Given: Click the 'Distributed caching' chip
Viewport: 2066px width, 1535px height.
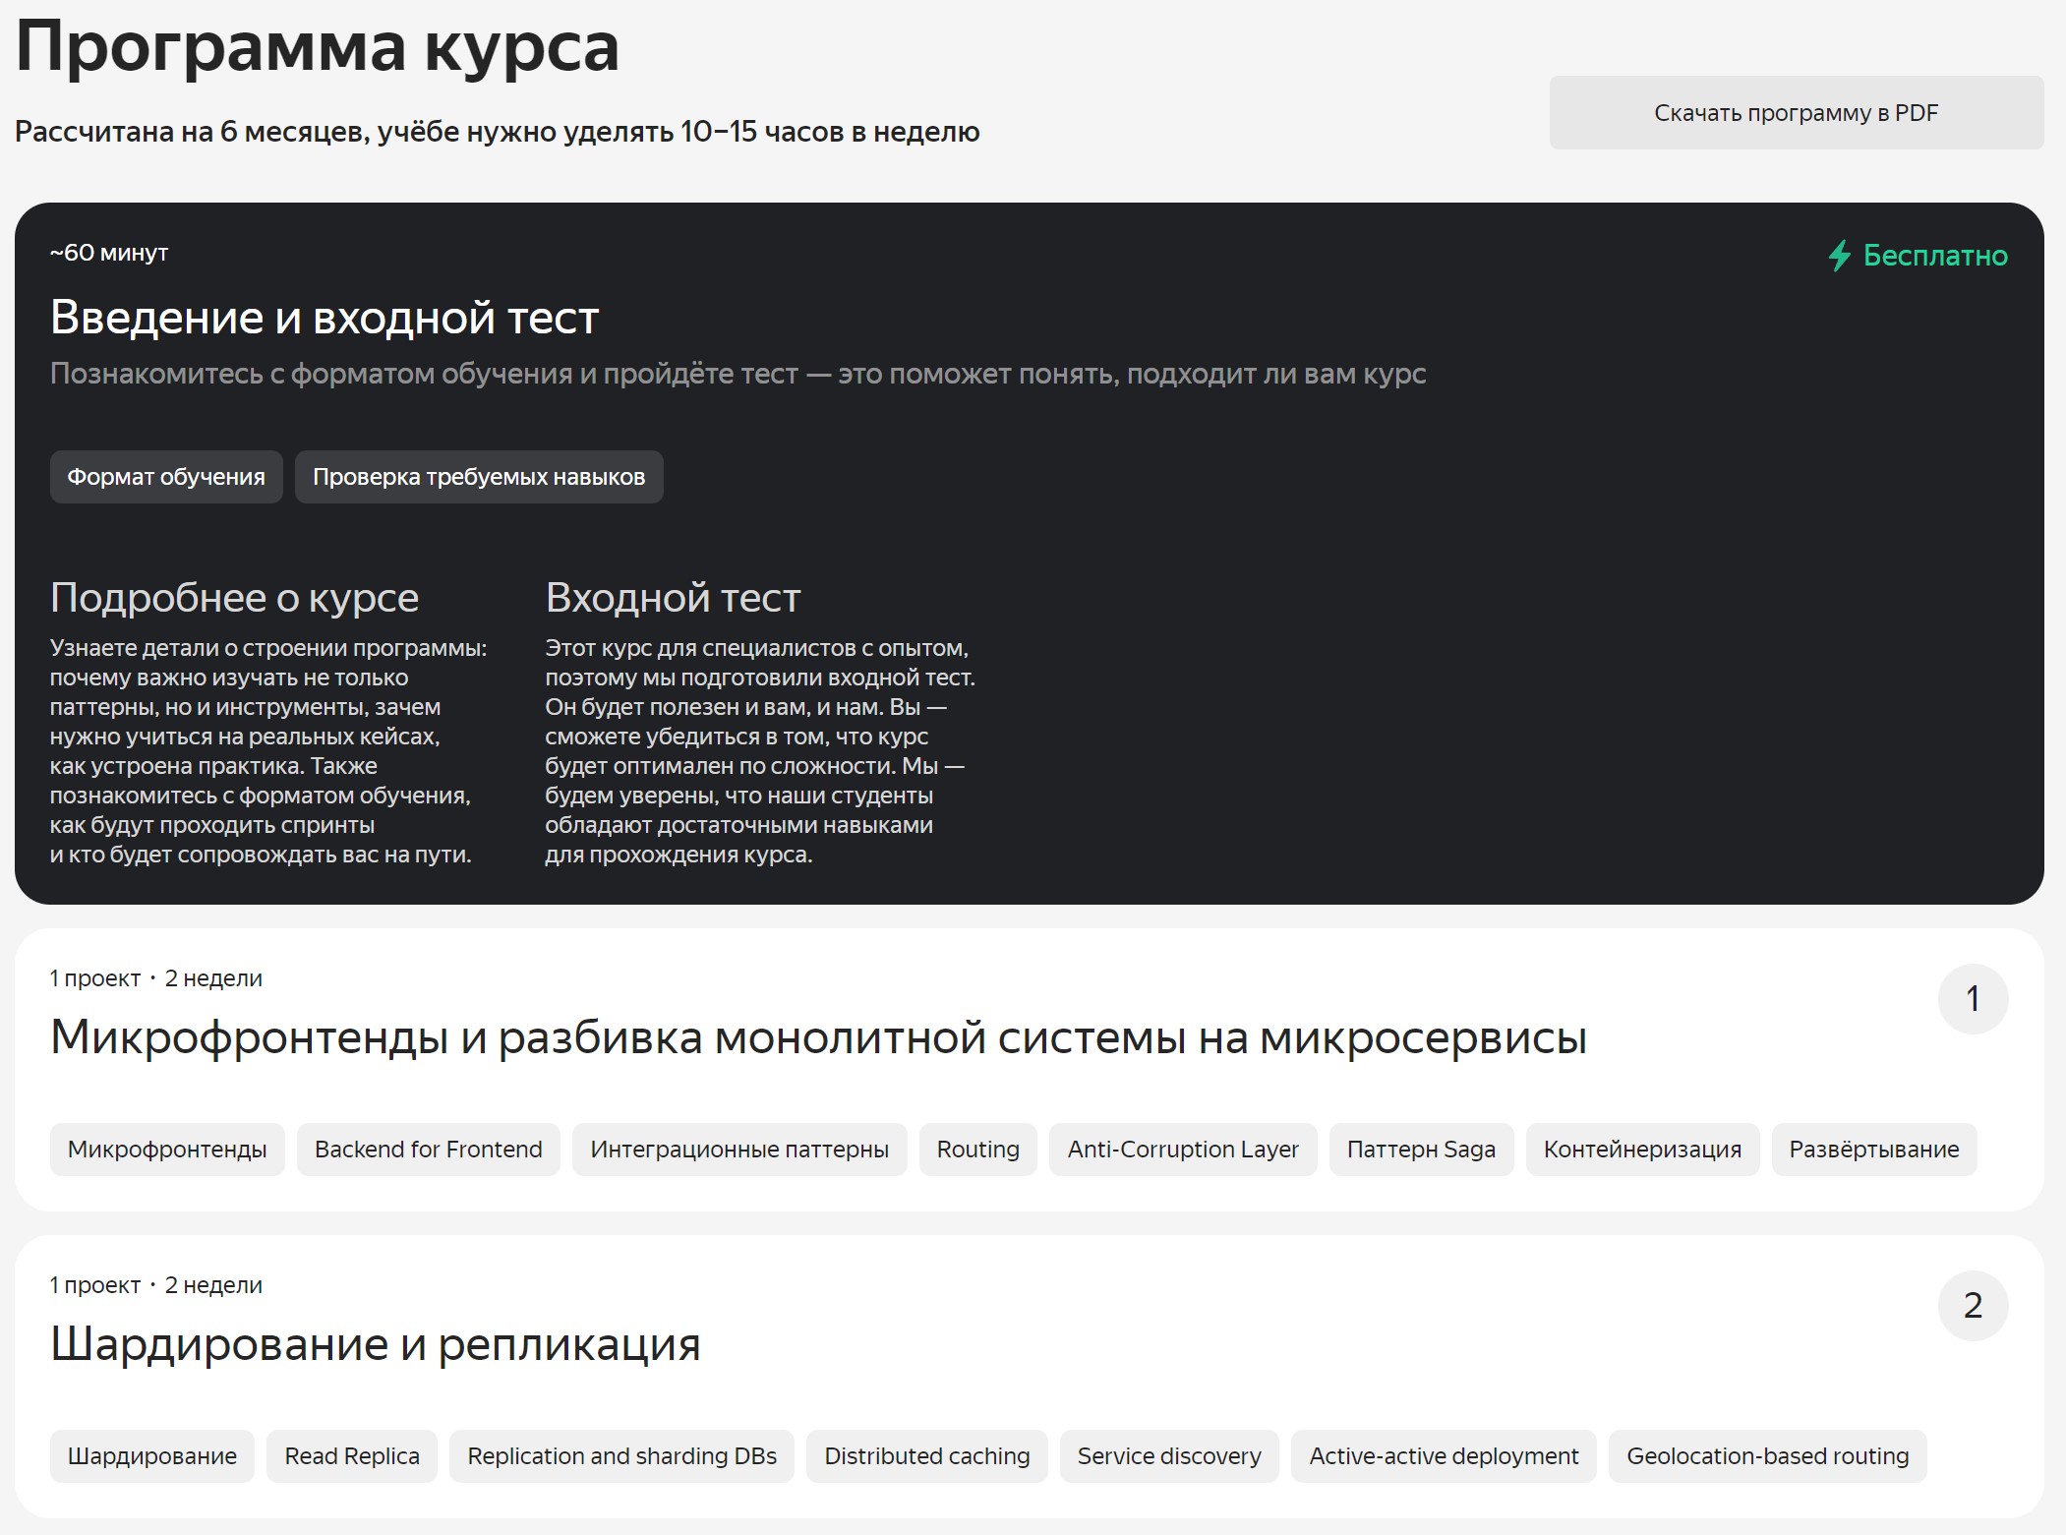Looking at the screenshot, I should 925,1455.
